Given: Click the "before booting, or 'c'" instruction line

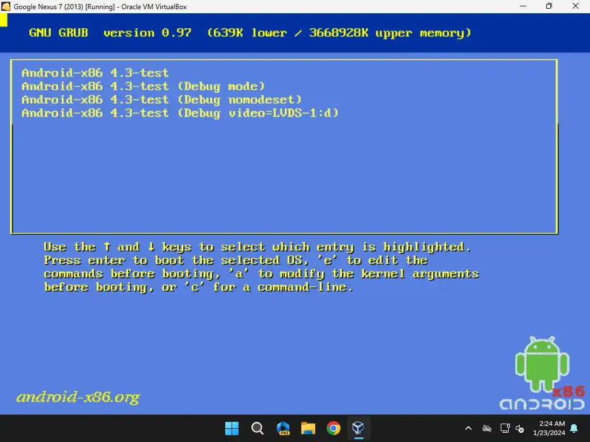Looking at the screenshot, I should 199,287.
